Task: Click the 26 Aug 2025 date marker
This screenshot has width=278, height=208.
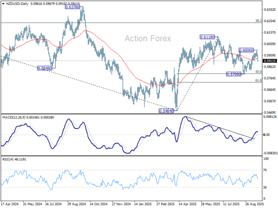Action: point(254,204)
